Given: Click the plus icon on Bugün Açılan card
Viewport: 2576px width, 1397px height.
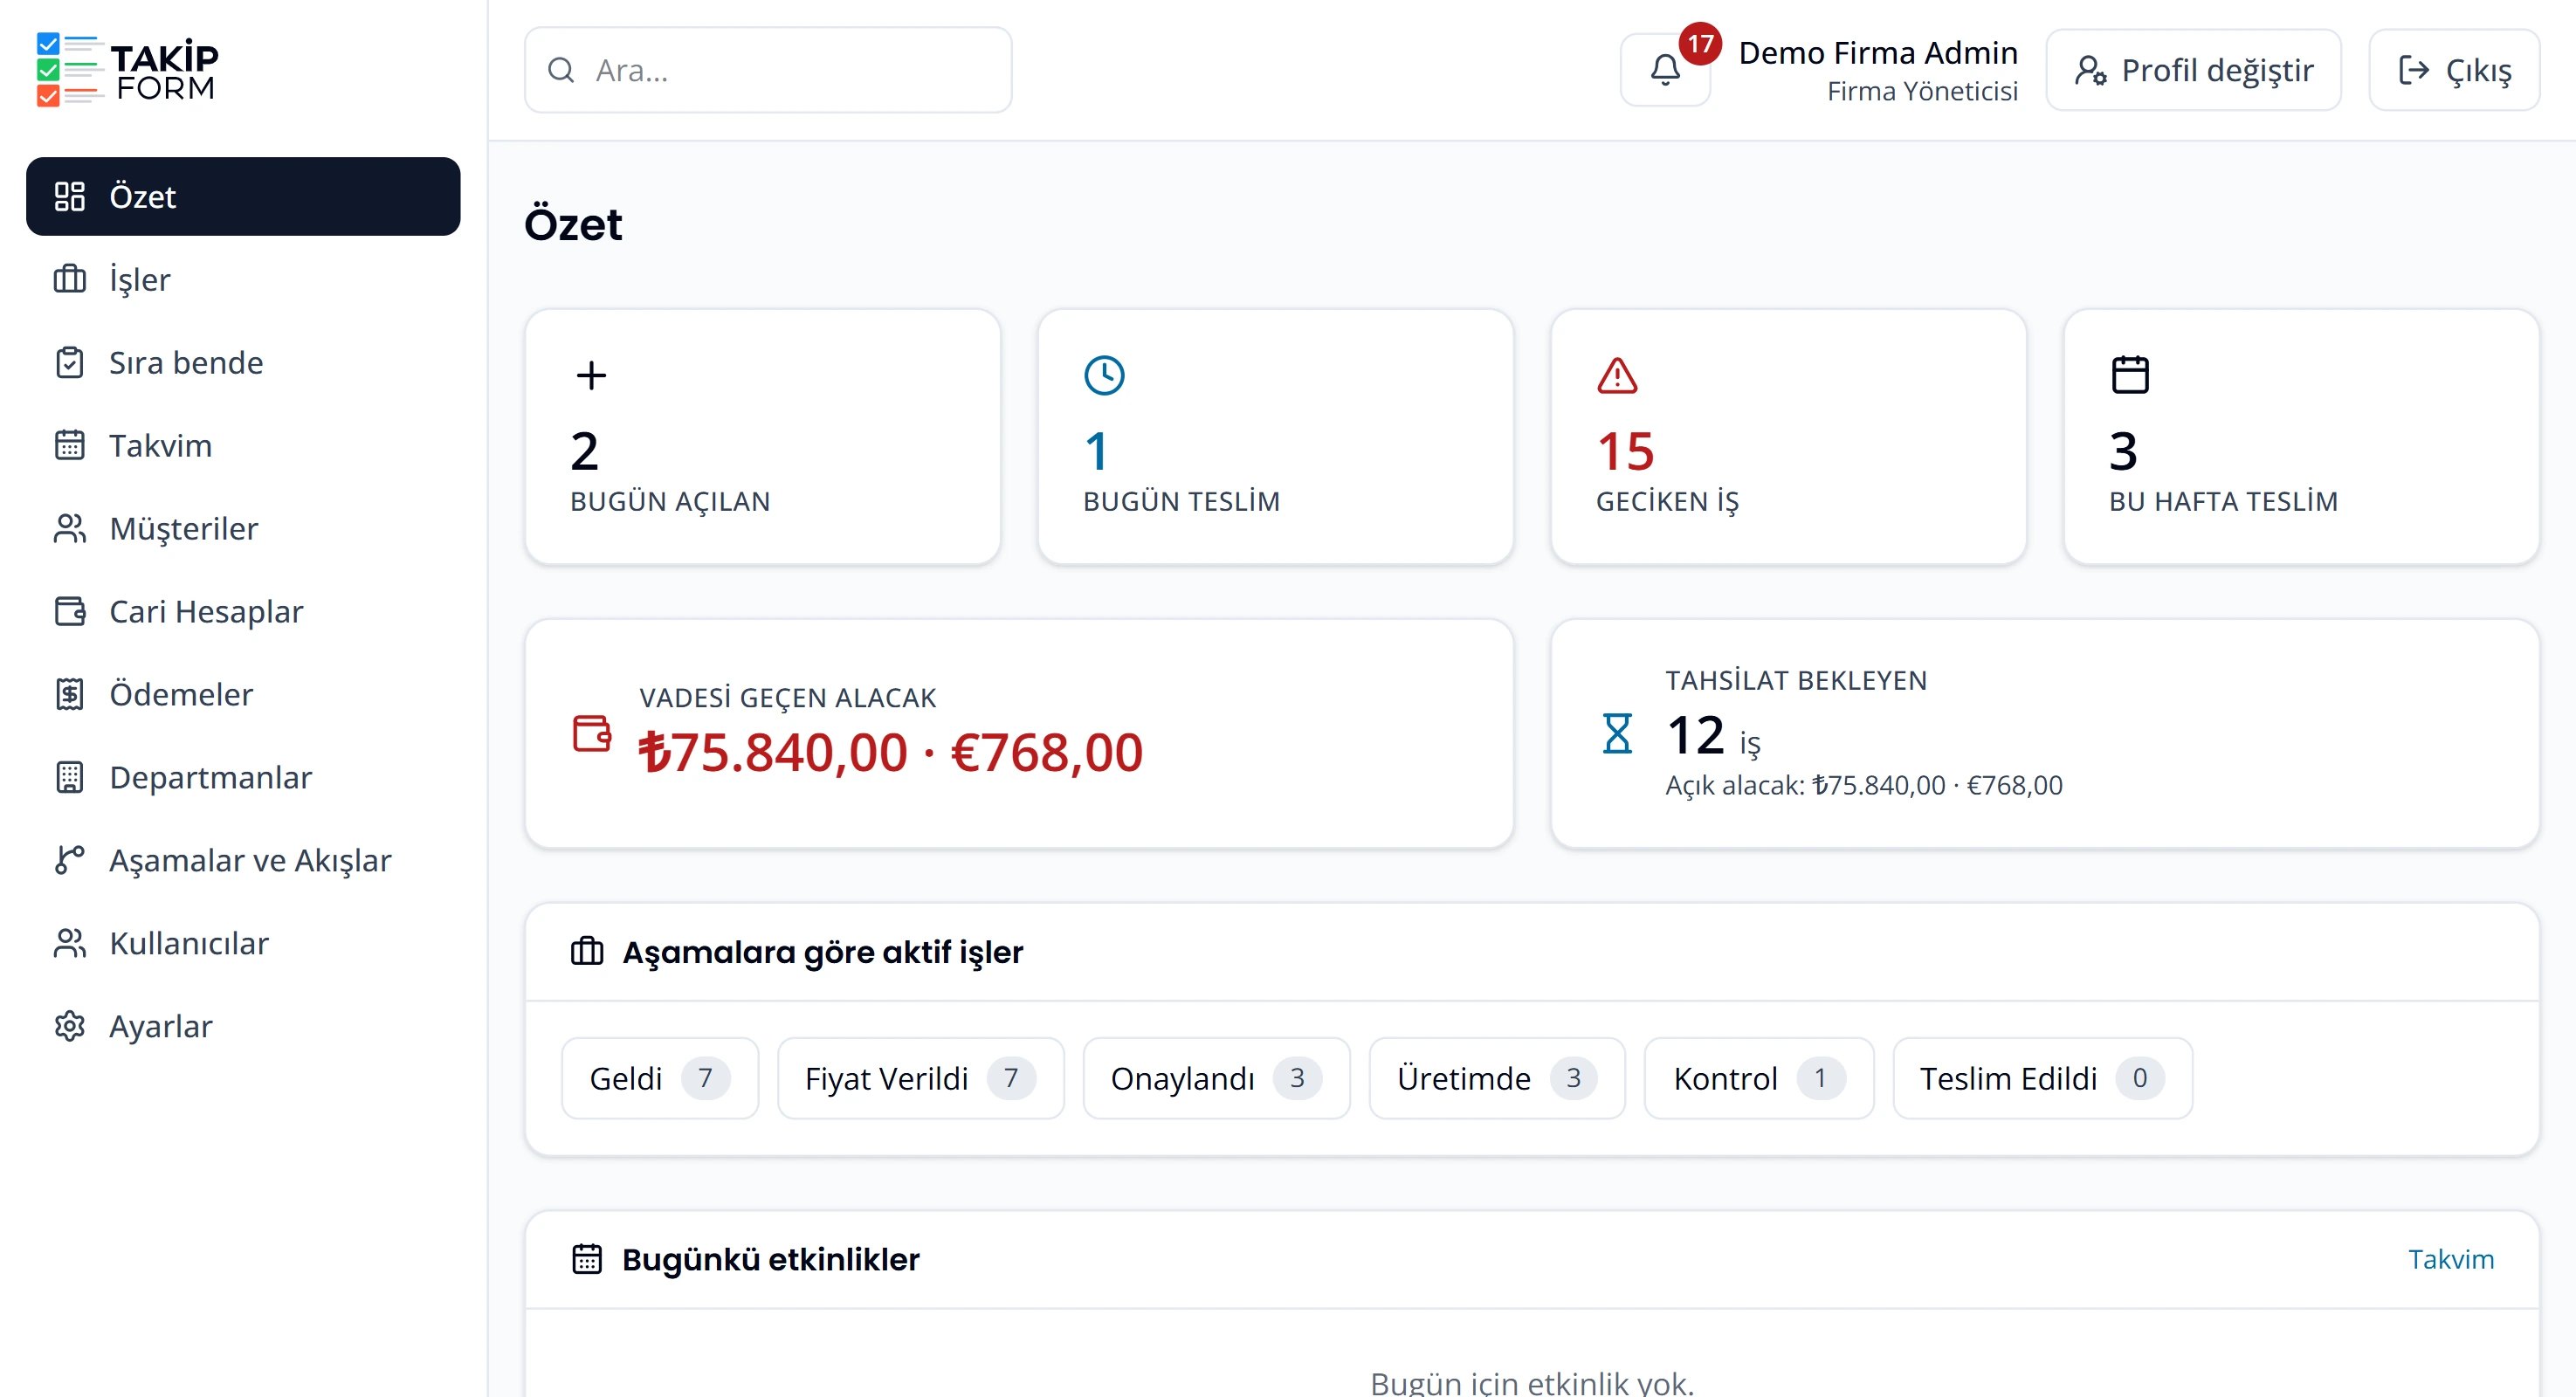Looking at the screenshot, I should click(591, 376).
